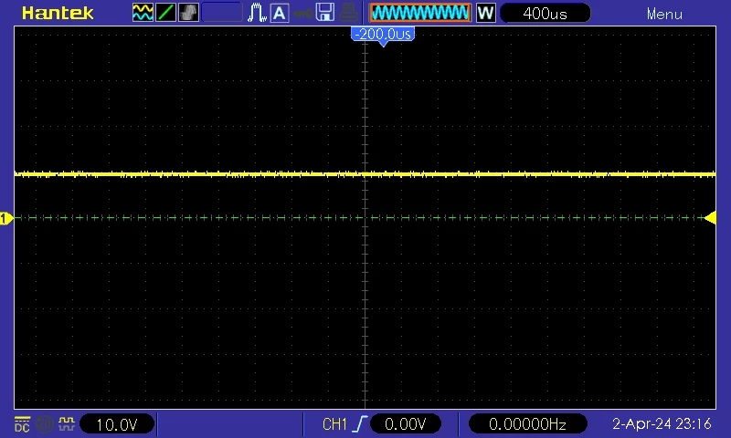Click the empty box in top toolbar
The width and height of the screenshot is (731, 438).
(x=222, y=13)
